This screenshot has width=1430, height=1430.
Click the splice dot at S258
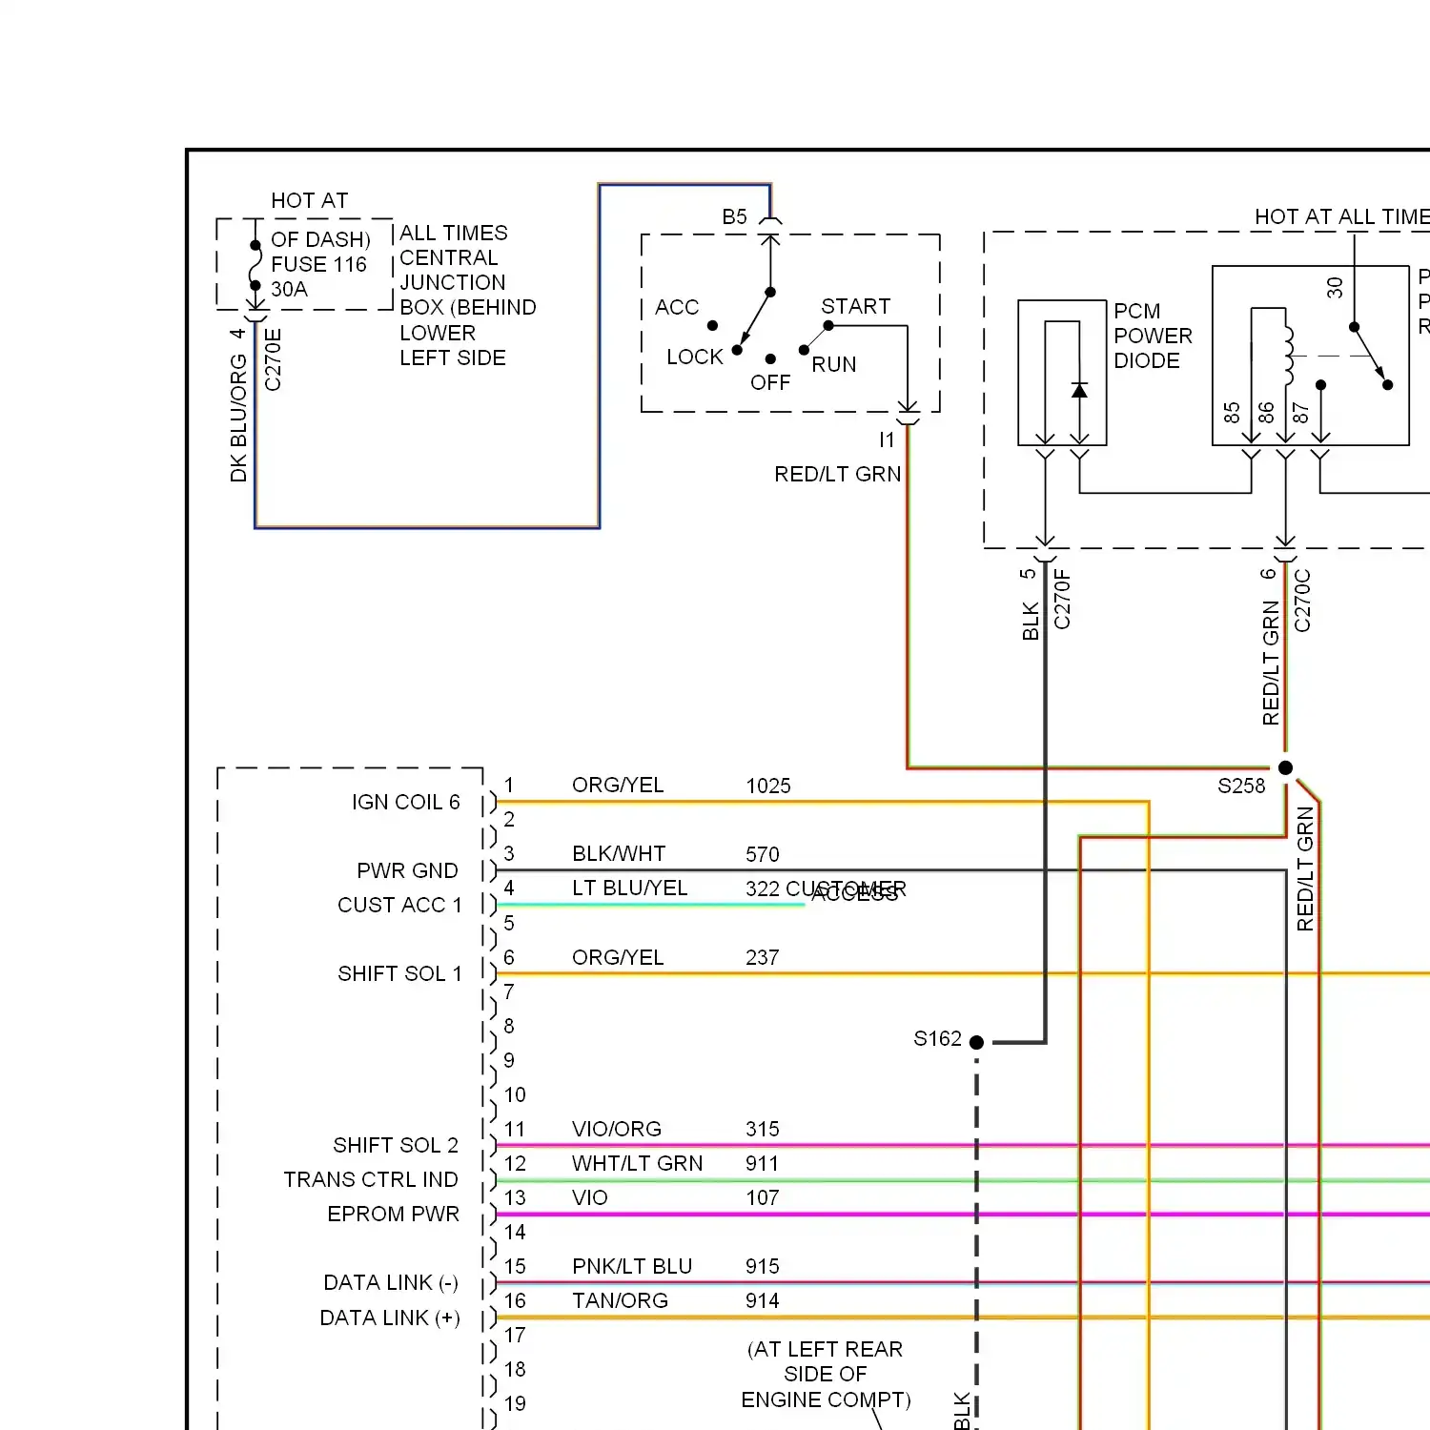pyautogui.click(x=1285, y=767)
